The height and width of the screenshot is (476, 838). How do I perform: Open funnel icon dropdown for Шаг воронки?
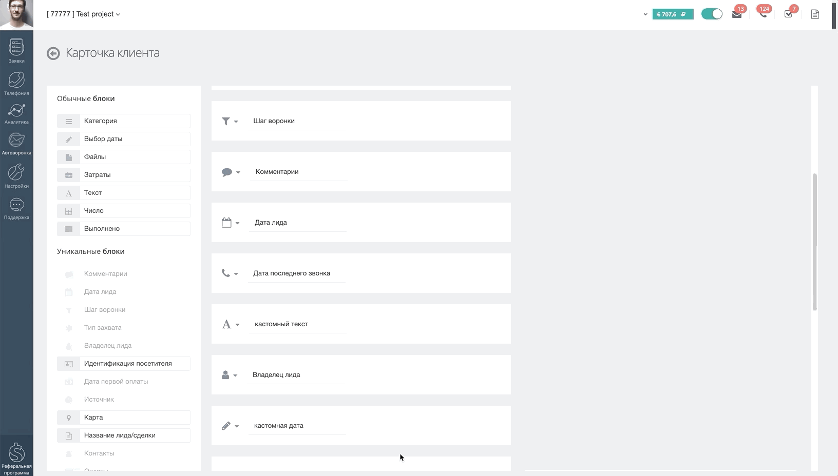(x=230, y=122)
